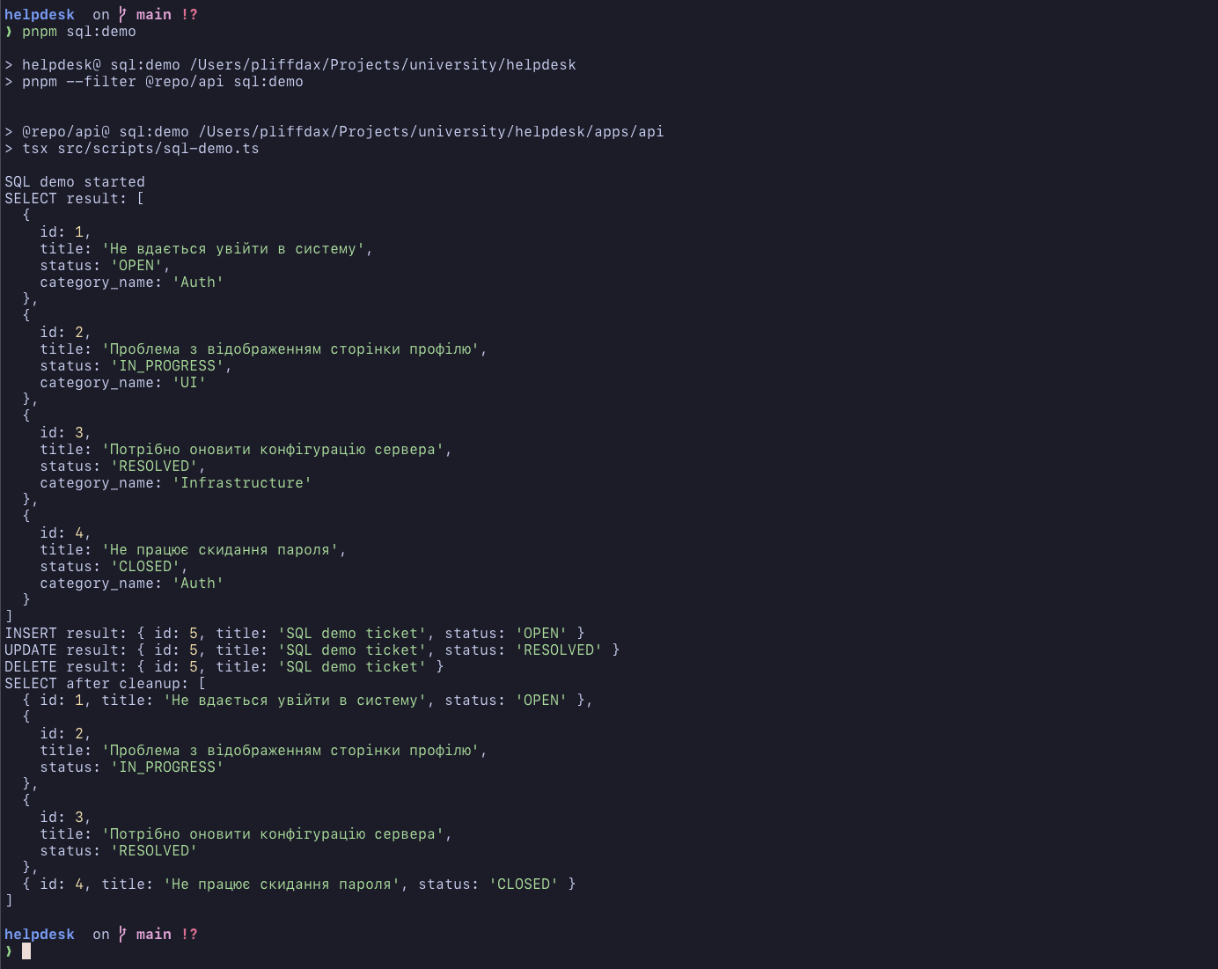Click title 'Потрібно оновити конфігурацію сервера' after cleanup
The width and height of the screenshot is (1218, 969).
point(273,834)
